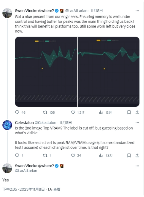144x197 pixels.
Task: Reply to Swen Vincke's original tweet
Action: tap(17, 112)
